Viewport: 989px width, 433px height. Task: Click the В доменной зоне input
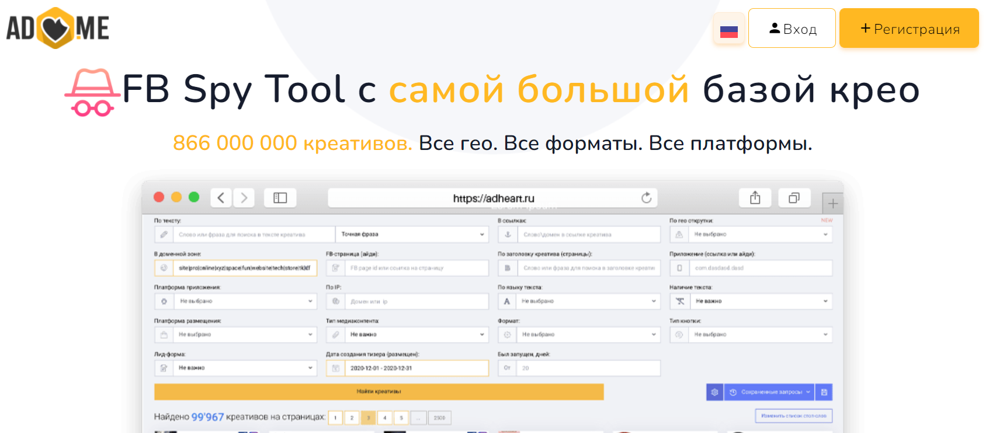[x=245, y=268]
